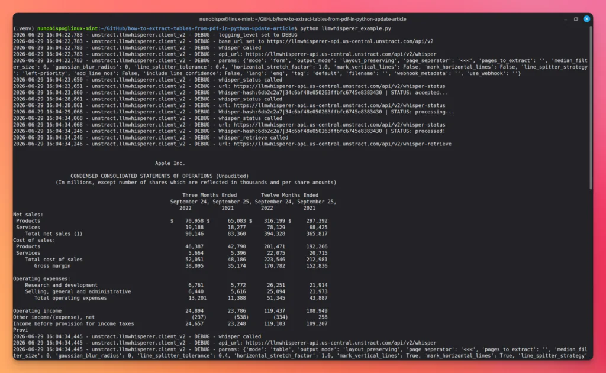Click 'Selling, general and administrative' row label
The image size is (606, 373).
point(78,291)
